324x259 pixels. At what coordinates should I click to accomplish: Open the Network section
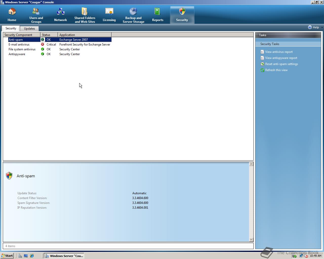[x=60, y=15]
